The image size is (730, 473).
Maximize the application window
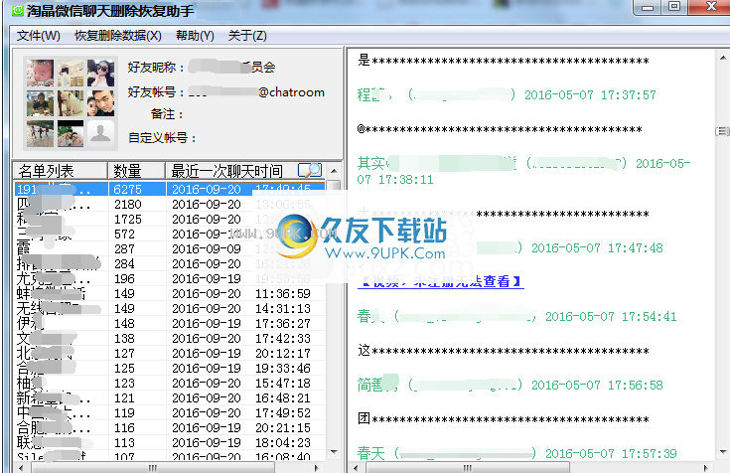coord(674,7)
